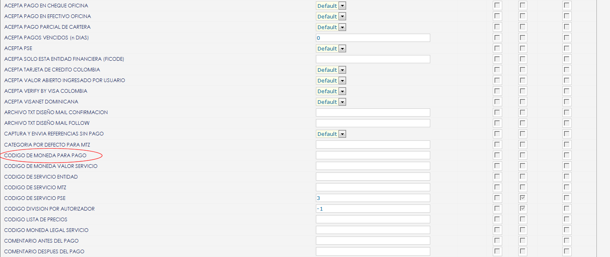Check first checkbox for CATEGORIA POR DEFECTO PARA MTZ
The height and width of the screenshot is (257, 610).
498,145
